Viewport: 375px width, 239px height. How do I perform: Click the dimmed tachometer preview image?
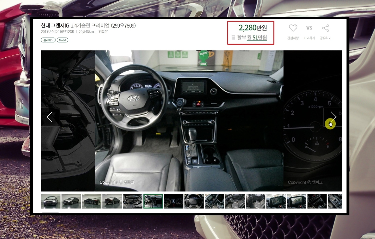click(x=313, y=121)
